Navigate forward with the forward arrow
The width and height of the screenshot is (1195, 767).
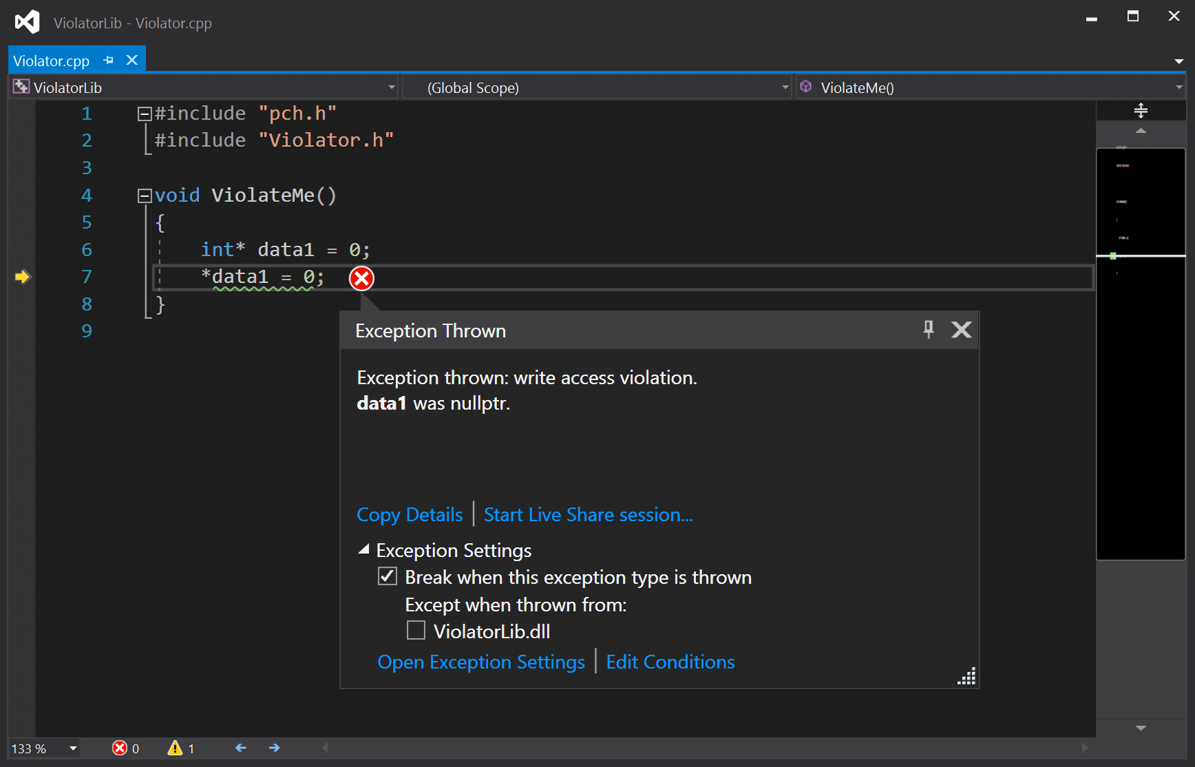pyautogui.click(x=274, y=748)
